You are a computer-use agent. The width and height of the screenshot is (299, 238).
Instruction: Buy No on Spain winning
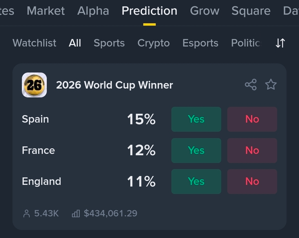[x=252, y=119]
